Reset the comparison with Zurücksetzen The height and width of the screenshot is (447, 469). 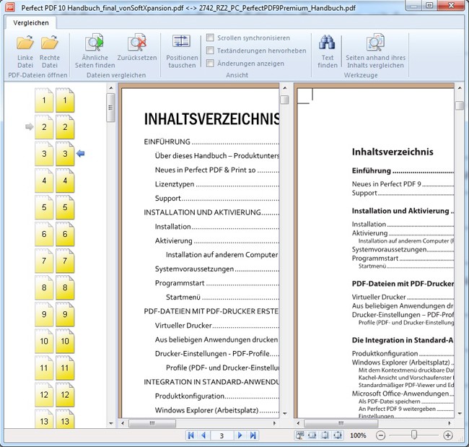pyautogui.click(x=137, y=48)
